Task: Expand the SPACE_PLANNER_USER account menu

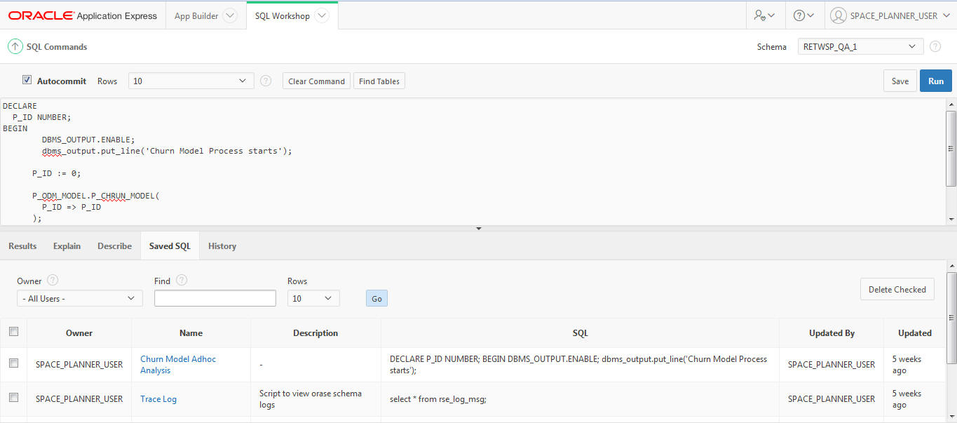Action: [x=946, y=15]
